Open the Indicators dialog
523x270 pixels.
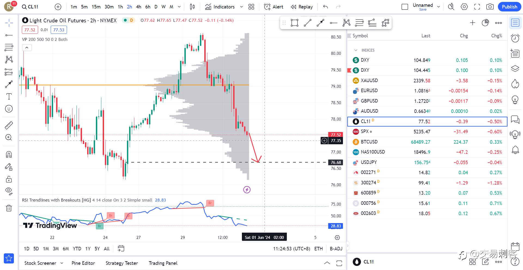(220, 7)
